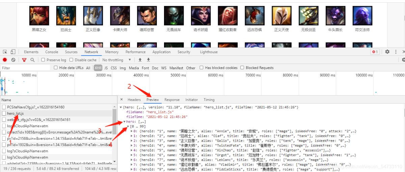Expand item 3 with heroId 4
The height and width of the screenshot is (172, 405).
(x=132, y=145)
